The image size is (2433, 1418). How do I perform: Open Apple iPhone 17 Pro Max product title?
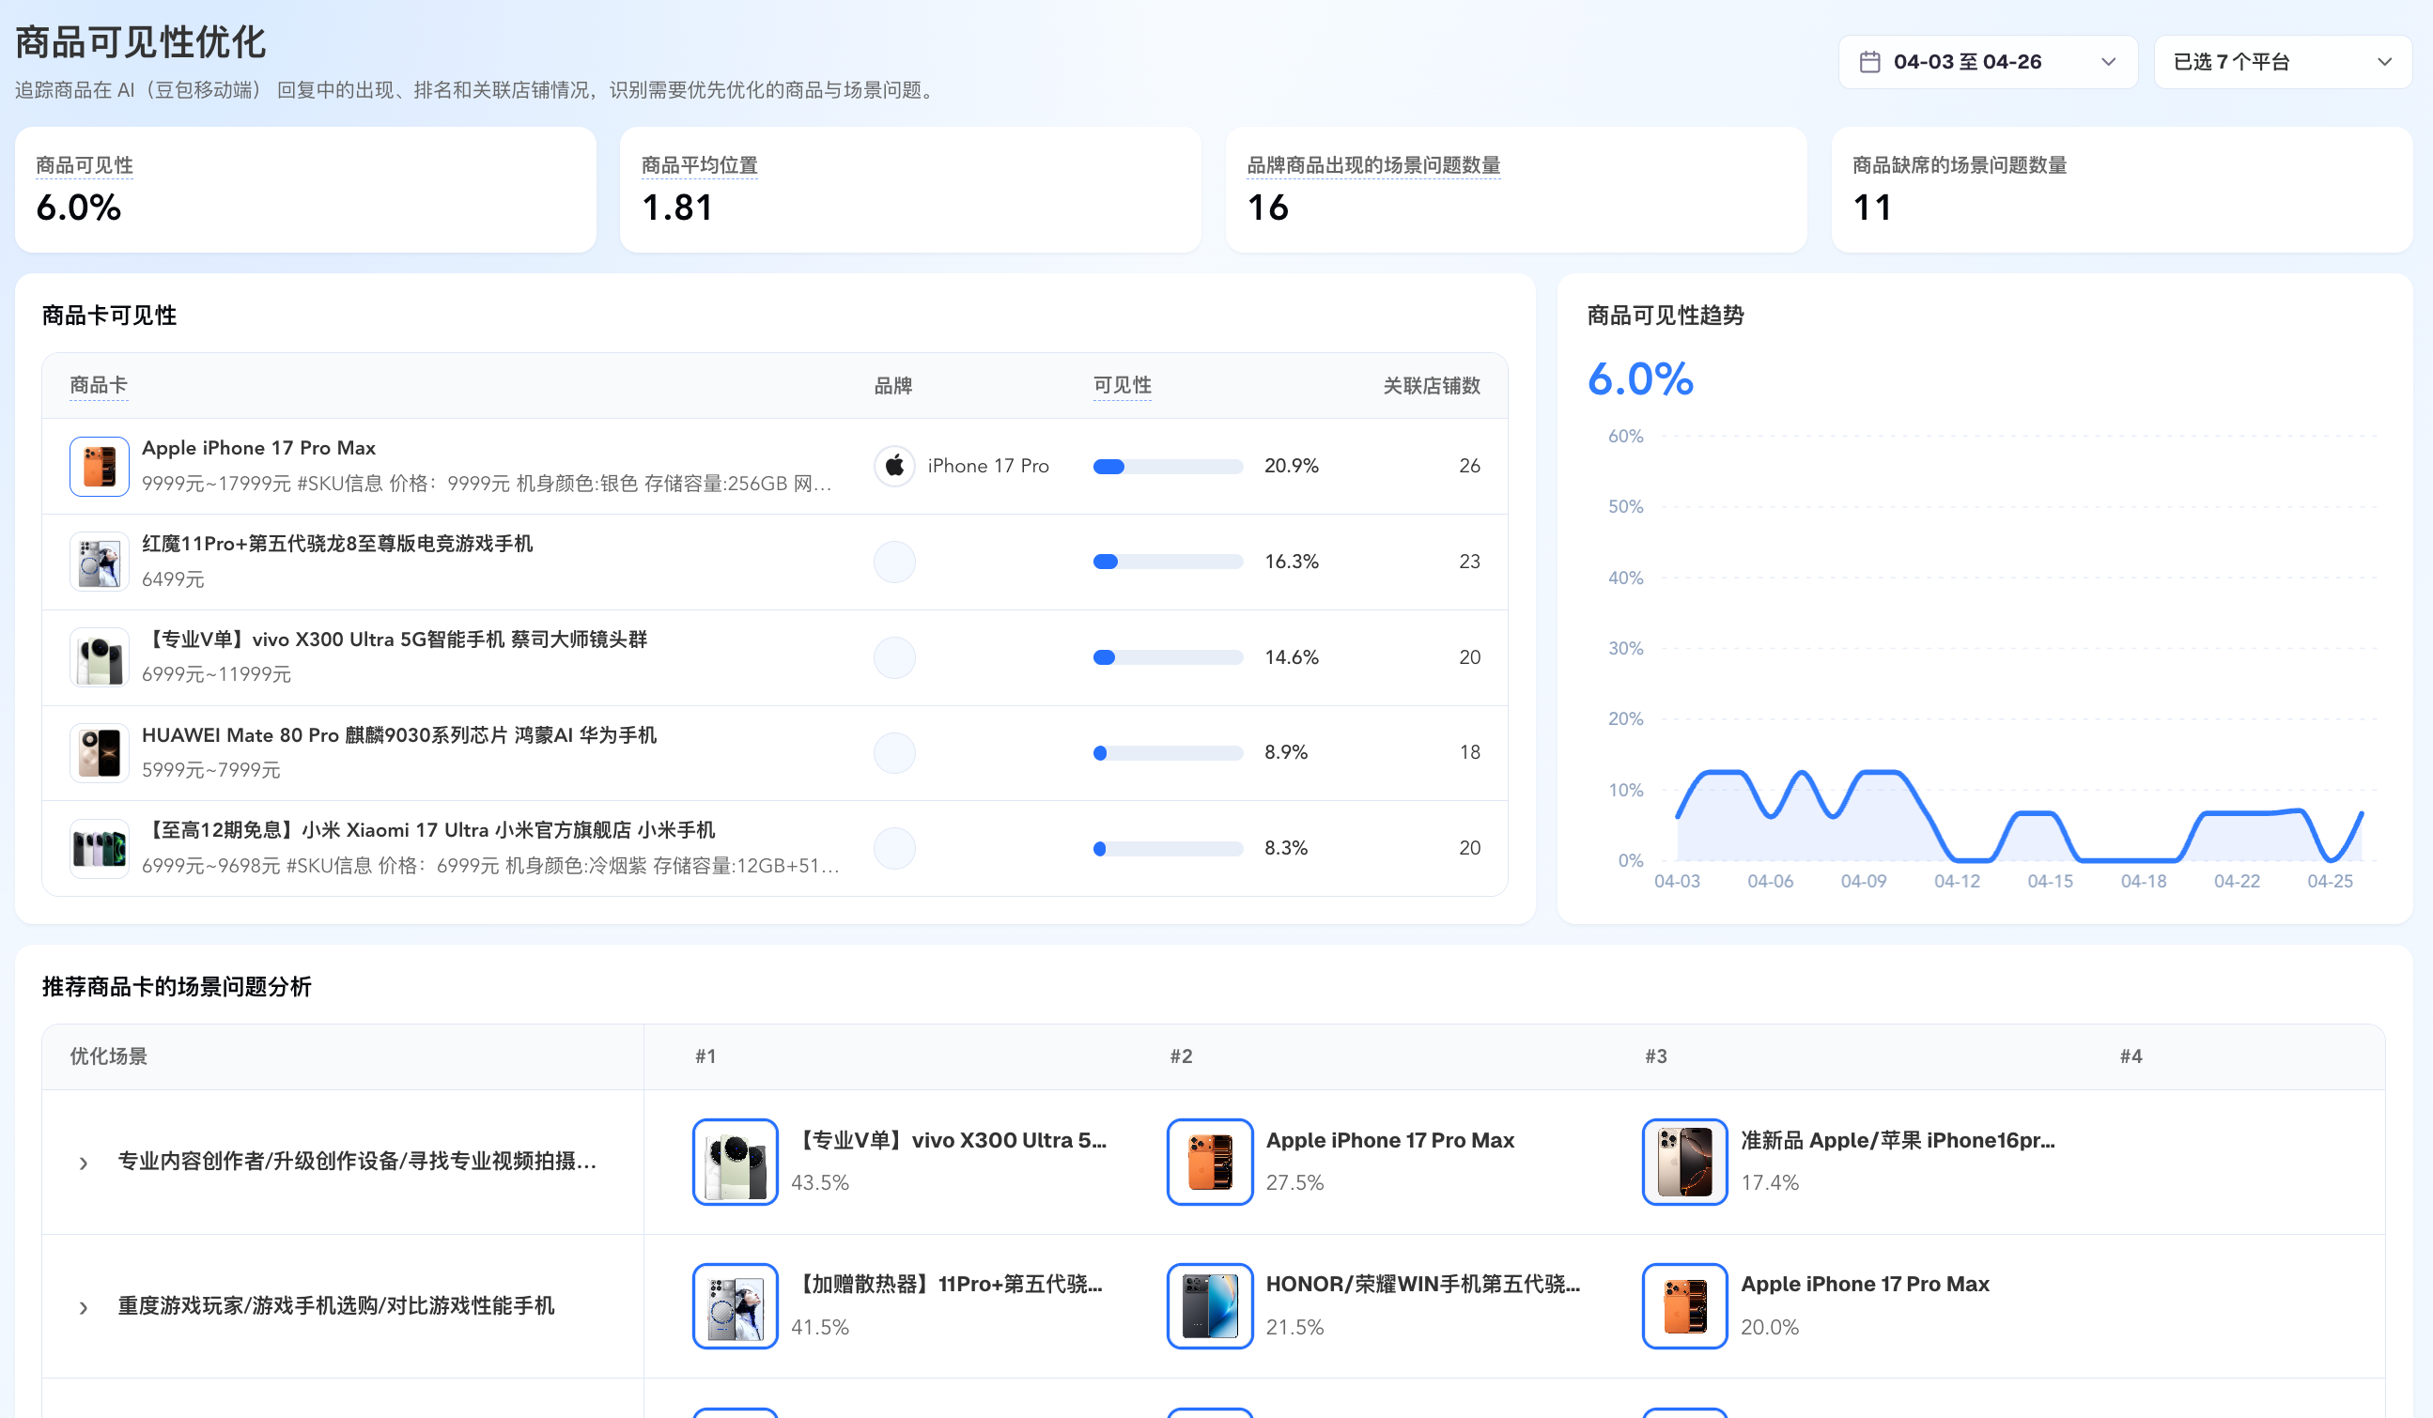(x=258, y=448)
